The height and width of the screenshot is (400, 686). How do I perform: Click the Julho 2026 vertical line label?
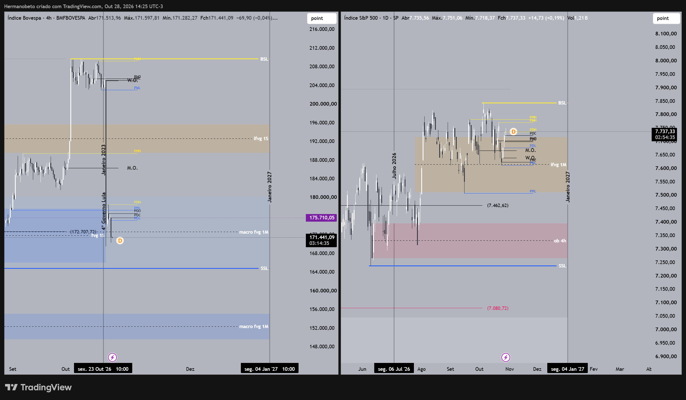pos(394,166)
